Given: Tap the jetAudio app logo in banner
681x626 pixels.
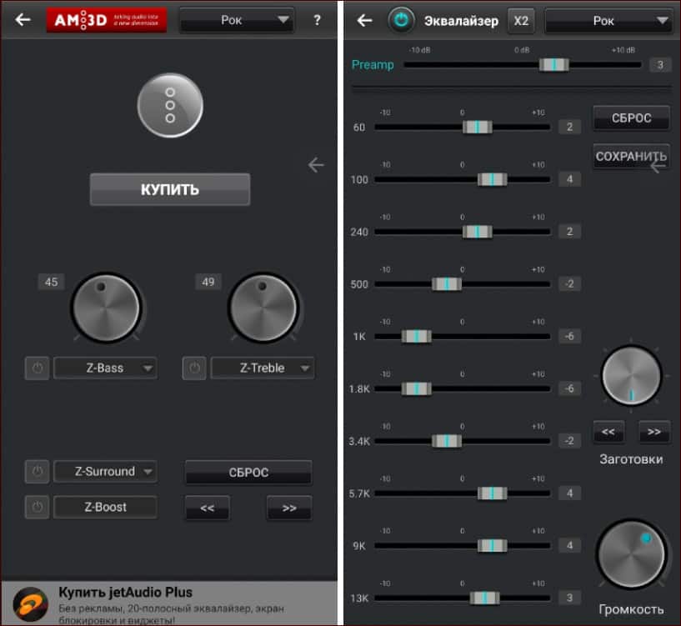Looking at the screenshot, I should (30, 604).
